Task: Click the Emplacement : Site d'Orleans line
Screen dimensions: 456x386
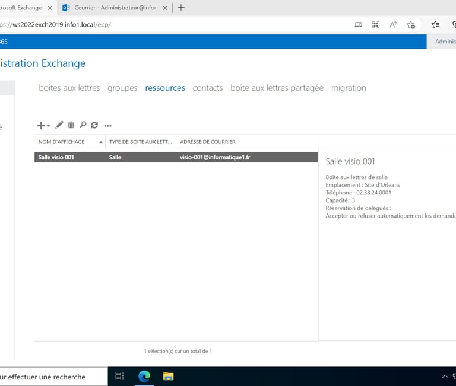Action: pos(363,185)
